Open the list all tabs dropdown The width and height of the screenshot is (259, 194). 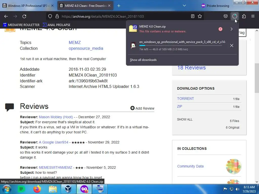click(x=184, y=6)
